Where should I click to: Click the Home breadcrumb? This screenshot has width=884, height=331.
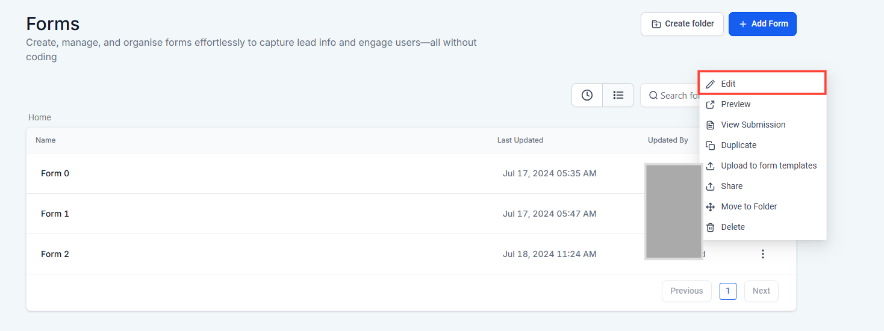coord(40,117)
